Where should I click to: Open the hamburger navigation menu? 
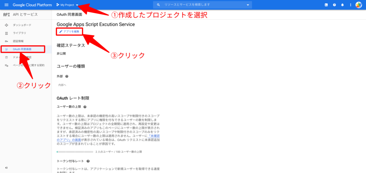[6, 5]
